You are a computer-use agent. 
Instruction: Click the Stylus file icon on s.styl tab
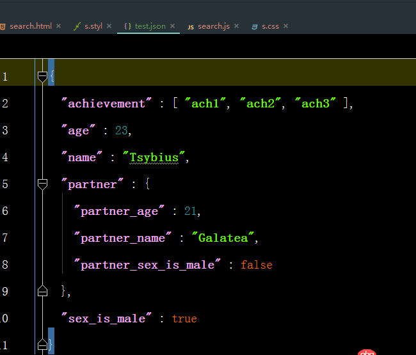(x=77, y=26)
